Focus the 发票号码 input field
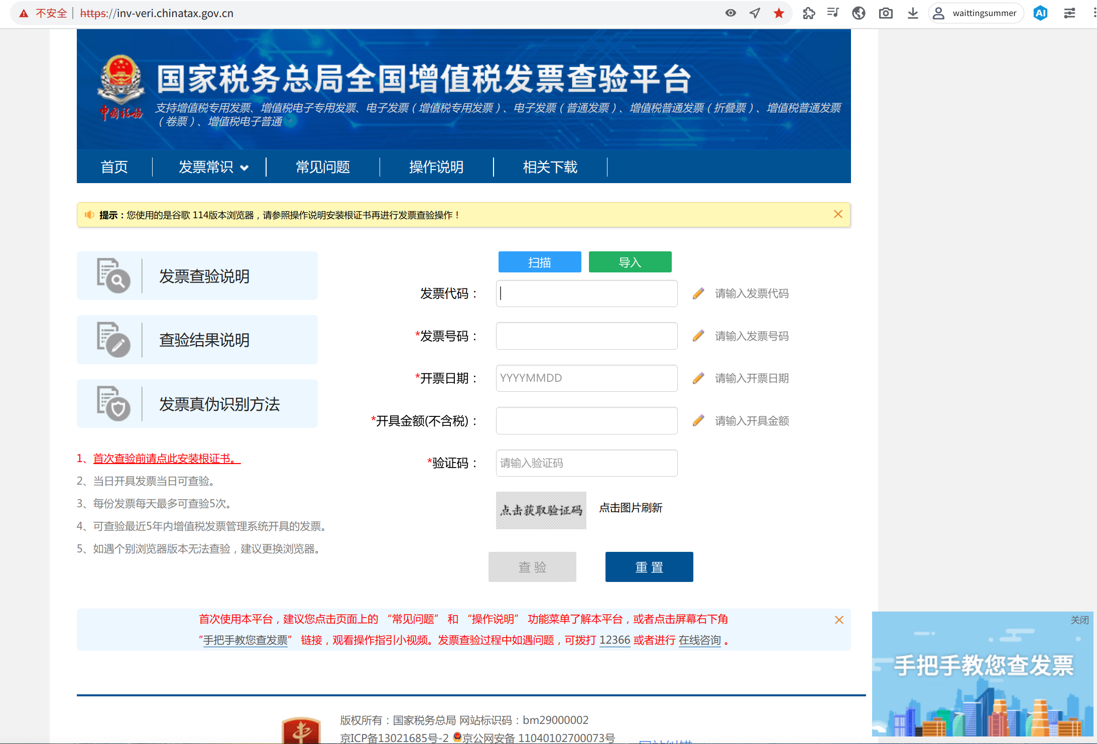The width and height of the screenshot is (1097, 744). pos(586,336)
